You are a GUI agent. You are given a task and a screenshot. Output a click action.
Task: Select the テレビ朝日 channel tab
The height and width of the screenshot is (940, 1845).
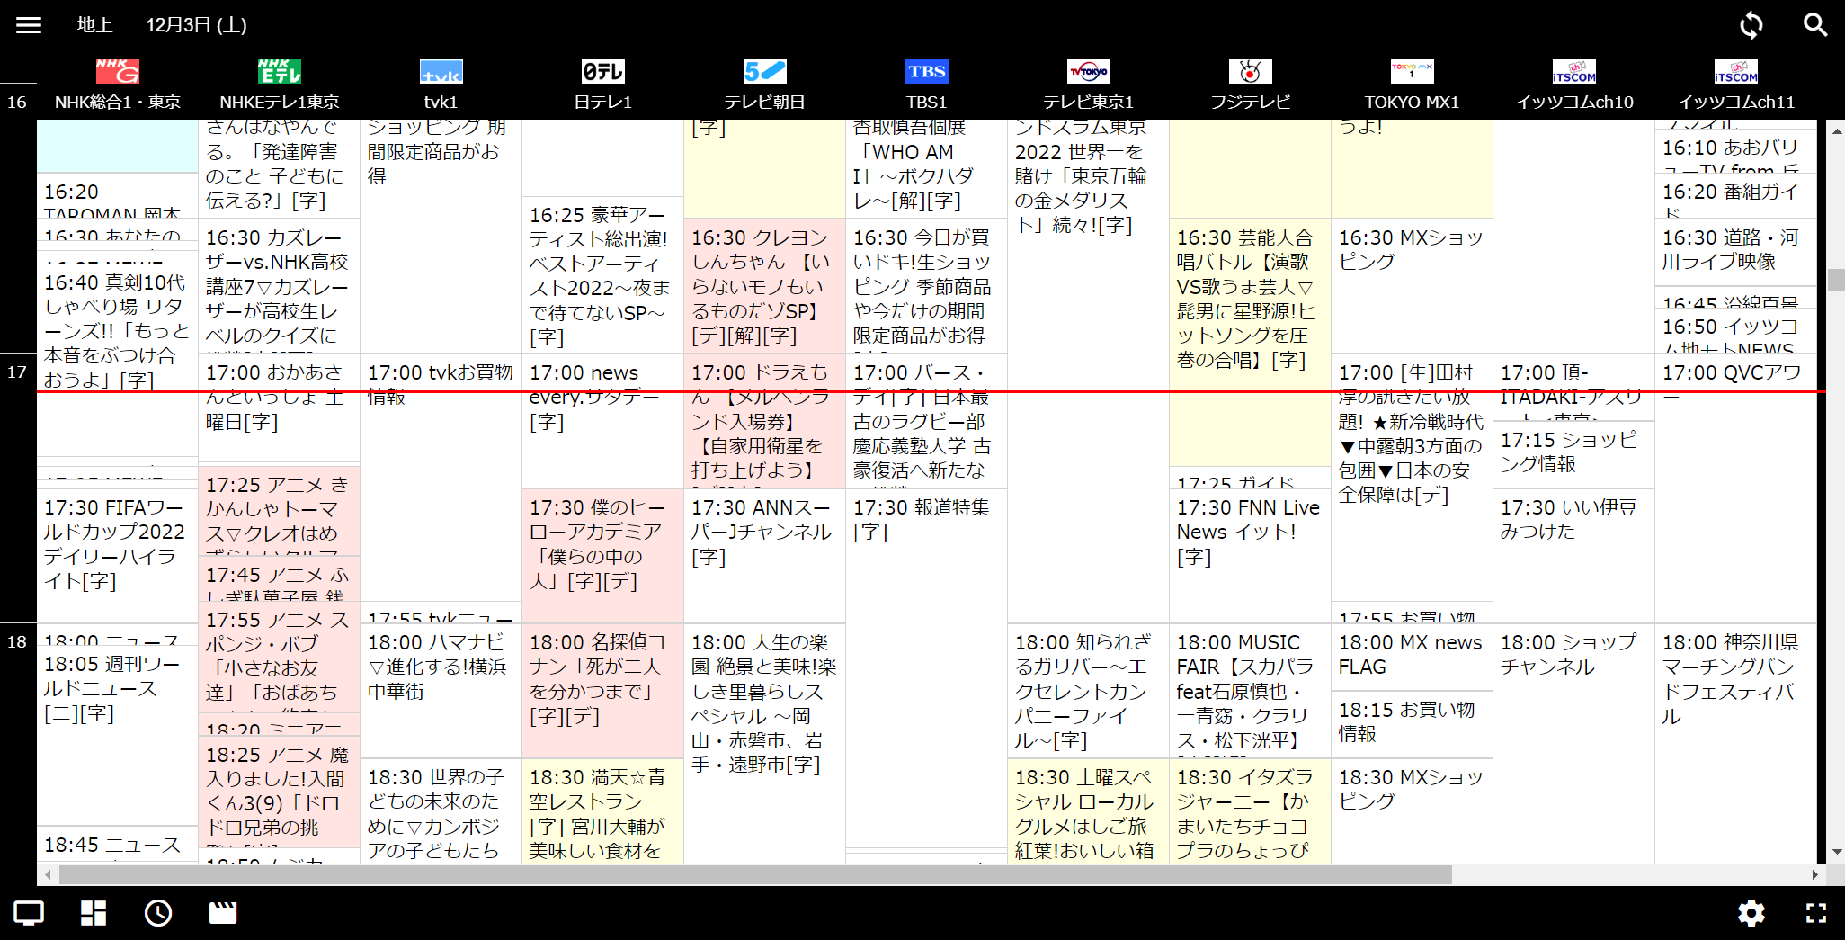coord(763,81)
